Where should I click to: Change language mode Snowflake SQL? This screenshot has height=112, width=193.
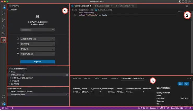[x=177, y=108]
